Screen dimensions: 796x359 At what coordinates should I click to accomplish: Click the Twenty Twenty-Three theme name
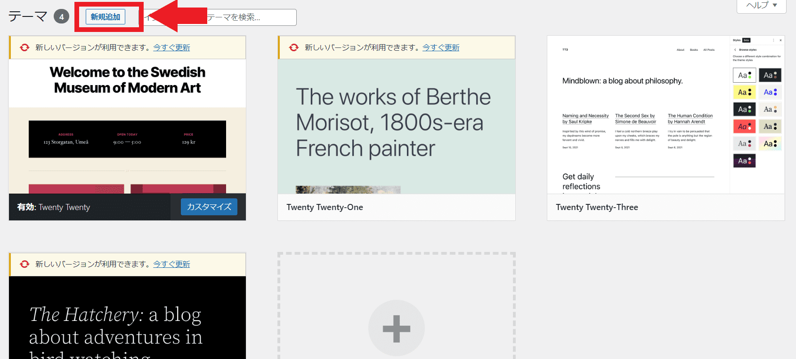[597, 207]
